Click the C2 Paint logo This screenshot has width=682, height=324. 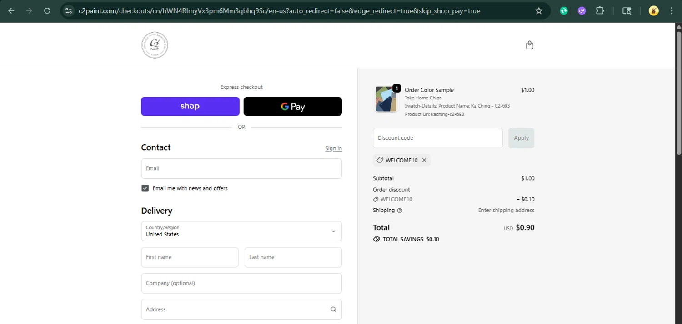(155, 45)
